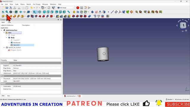Select the isometric view cube icon
The height and width of the screenshot is (107, 190).
(39, 12)
